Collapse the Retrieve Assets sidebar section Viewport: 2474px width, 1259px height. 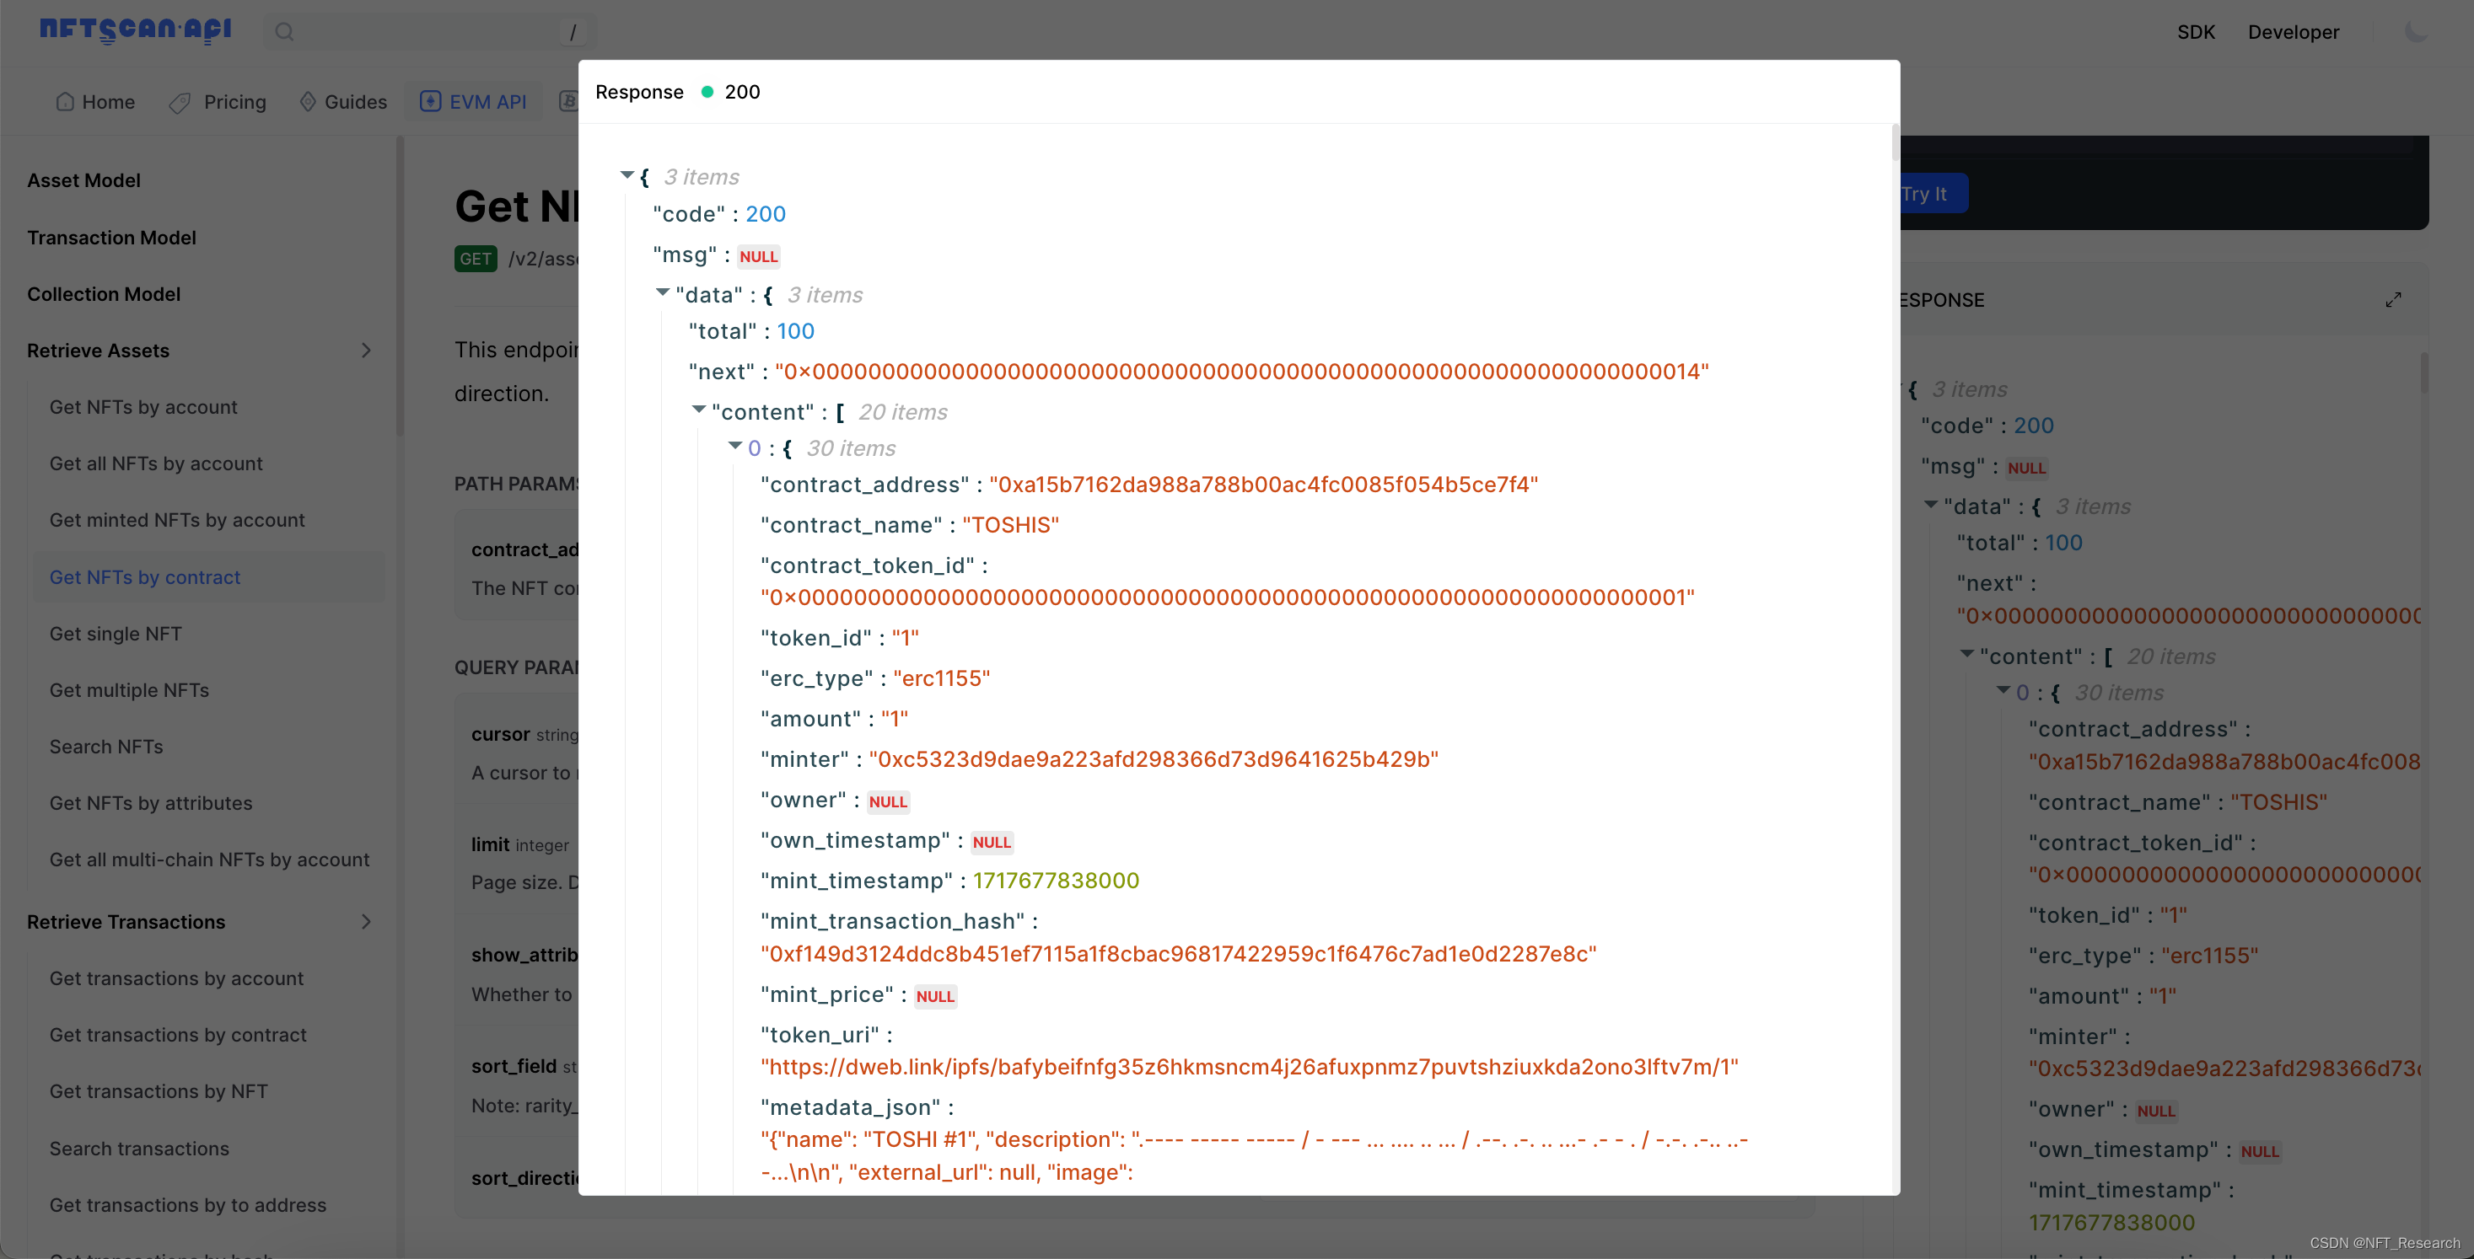pyautogui.click(x=366, y=351)
